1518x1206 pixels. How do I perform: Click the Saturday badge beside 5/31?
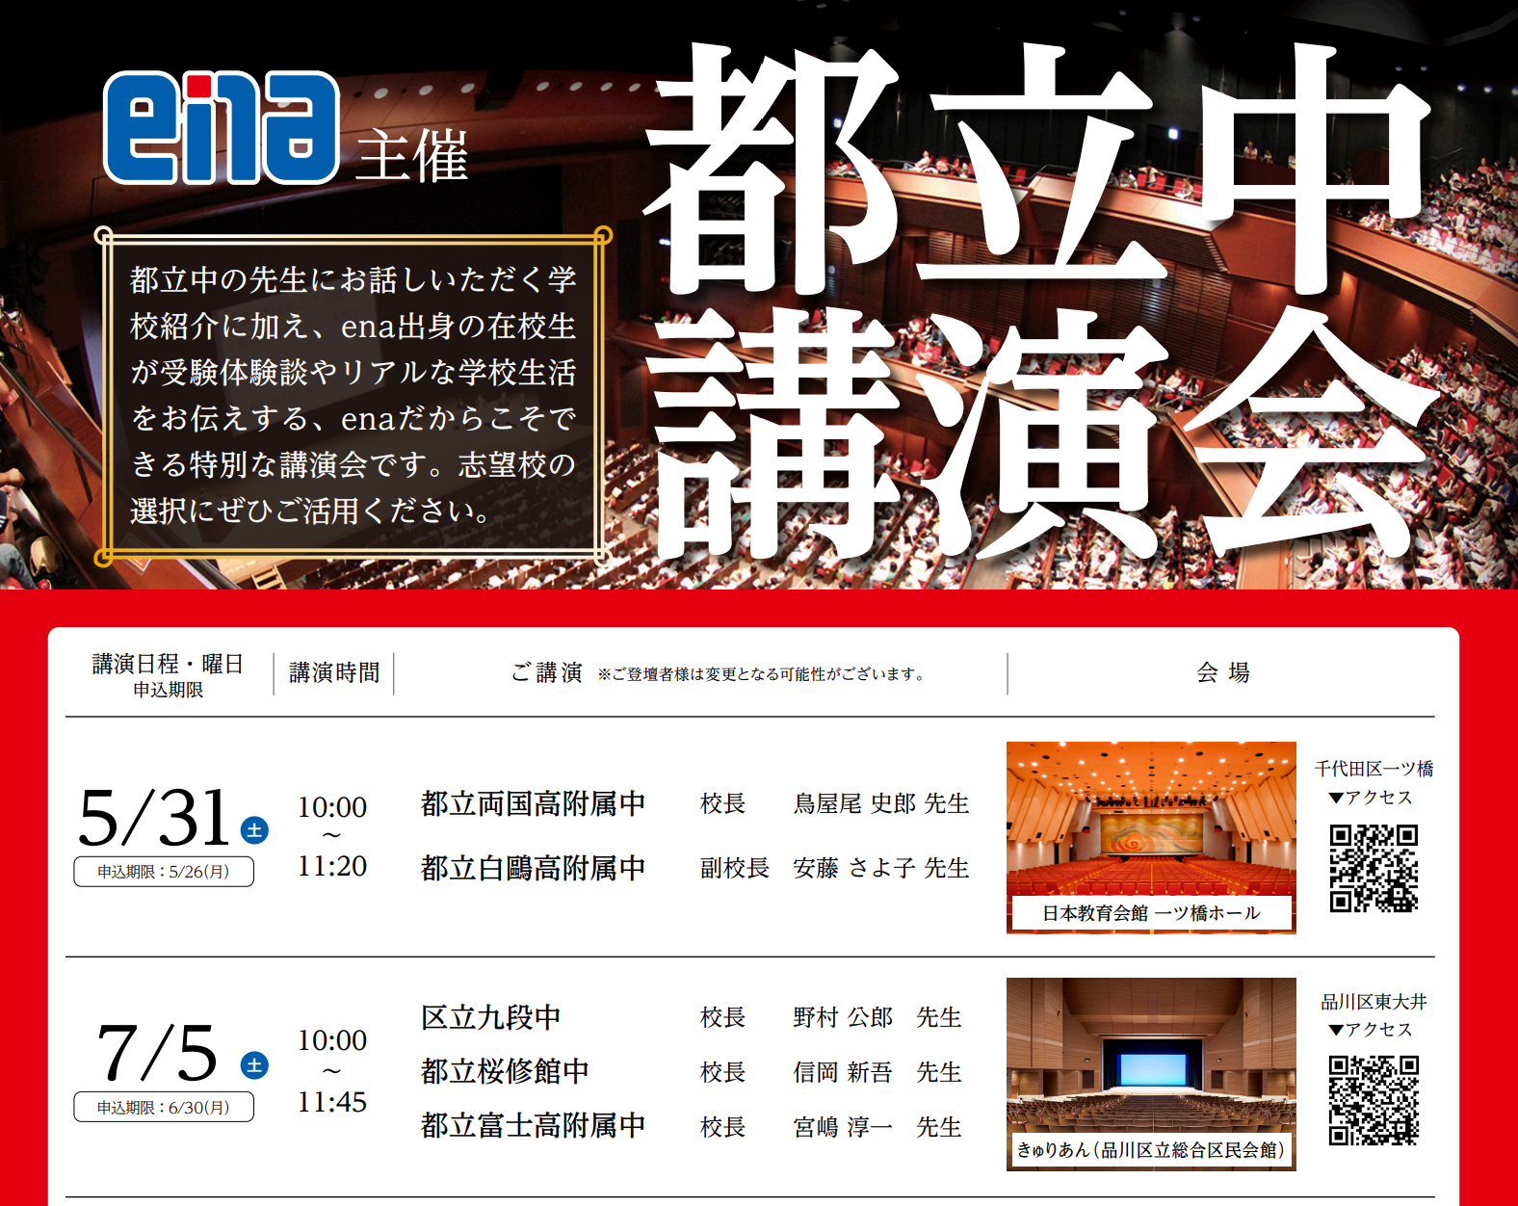[254, 830]
